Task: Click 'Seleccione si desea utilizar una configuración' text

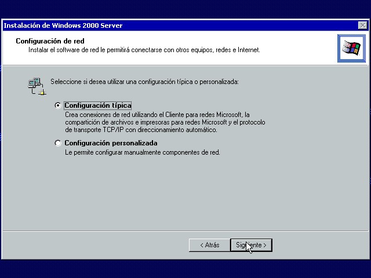Action: [x=144, y=82]
